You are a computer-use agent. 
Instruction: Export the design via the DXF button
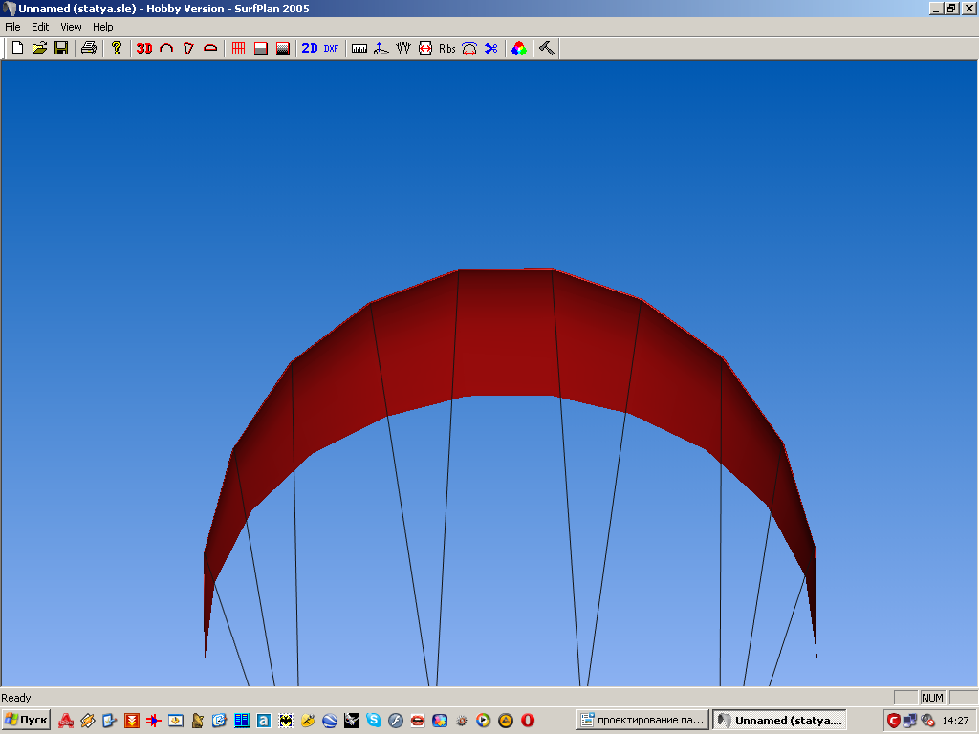[x=331, y=48]
